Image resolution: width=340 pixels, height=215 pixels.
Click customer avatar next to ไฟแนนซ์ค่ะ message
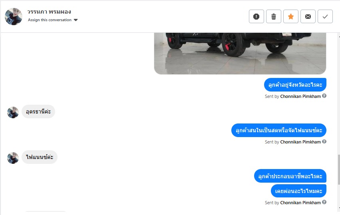[x=13, y=158]
